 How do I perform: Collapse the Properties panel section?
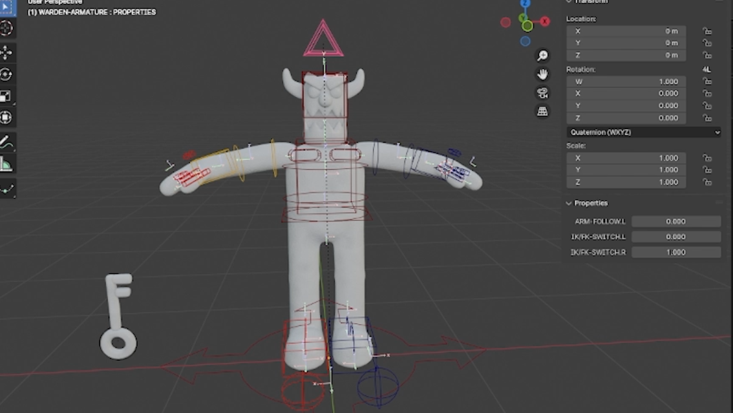569,203
